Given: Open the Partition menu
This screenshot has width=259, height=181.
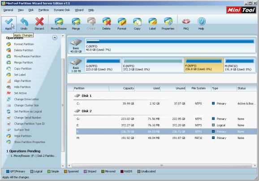Looking at the screenshot, I should click(43, 10).
